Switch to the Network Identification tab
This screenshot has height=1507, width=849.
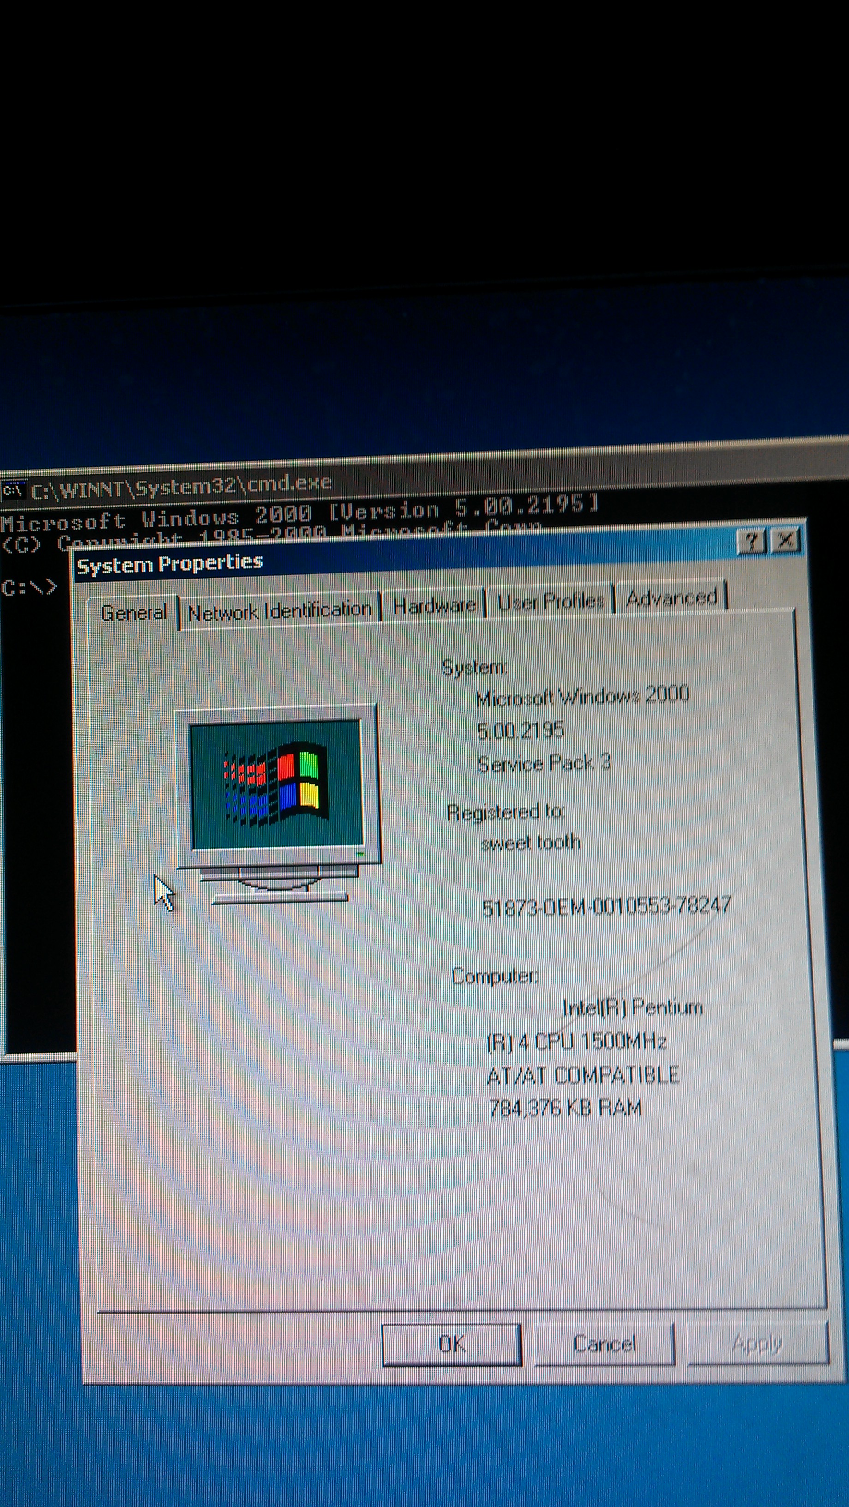coord(280,611)
